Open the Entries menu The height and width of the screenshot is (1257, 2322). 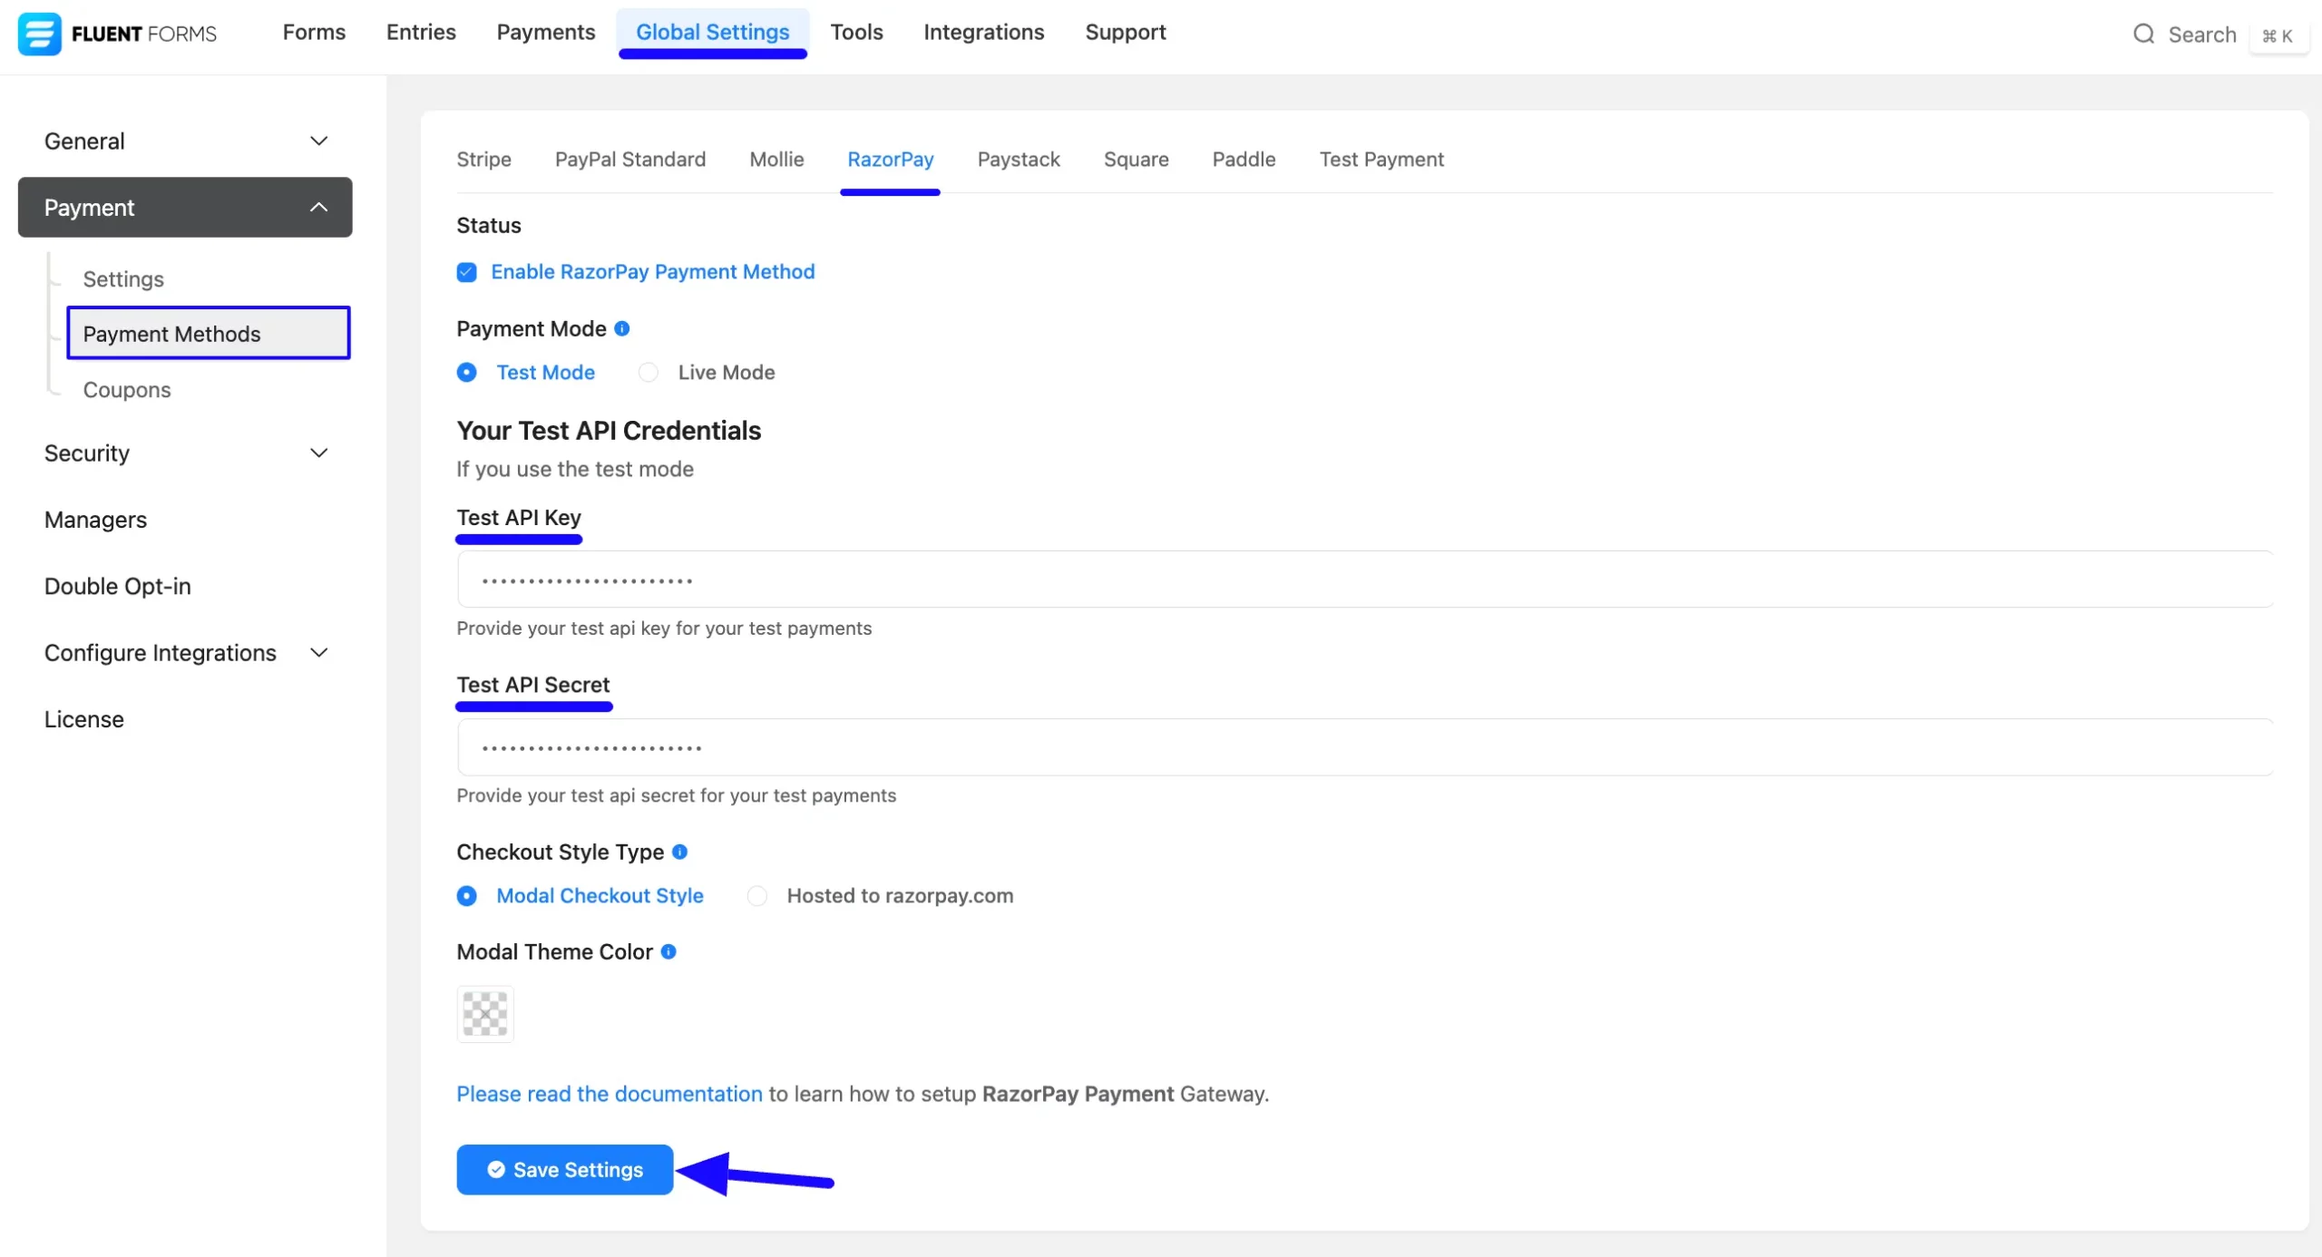(x=421, y=33)
